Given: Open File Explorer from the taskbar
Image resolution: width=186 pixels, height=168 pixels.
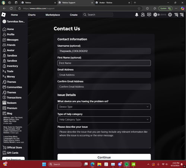Looking at the screenshot, I should (99, 164).
